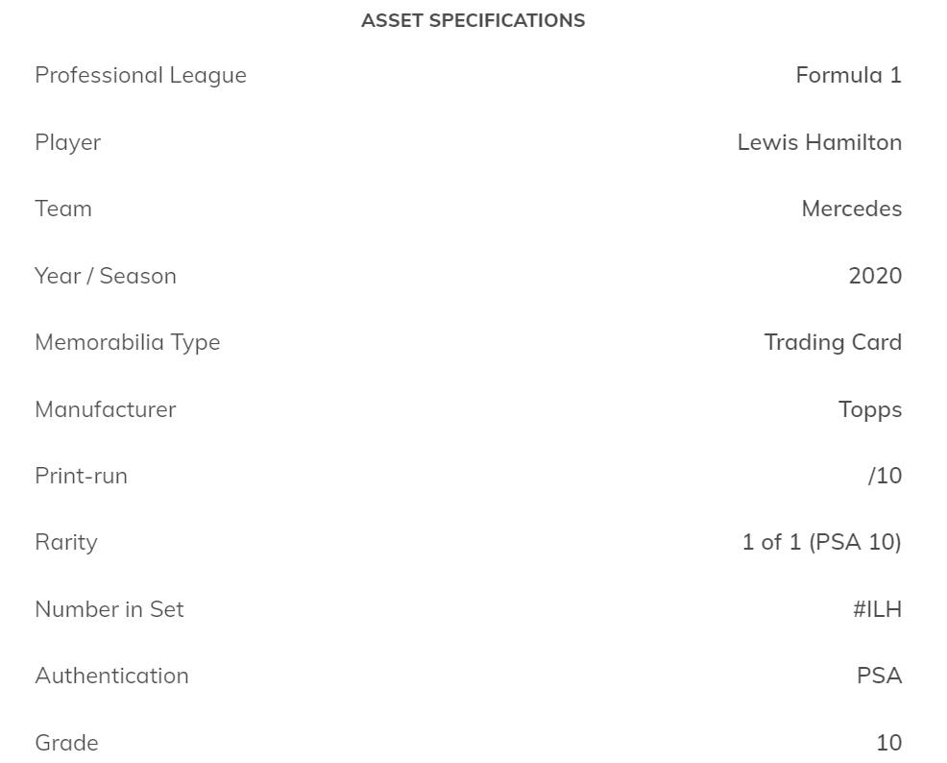
Task: Select the Lewis Hamilton player name
Action: coord(819,142)
